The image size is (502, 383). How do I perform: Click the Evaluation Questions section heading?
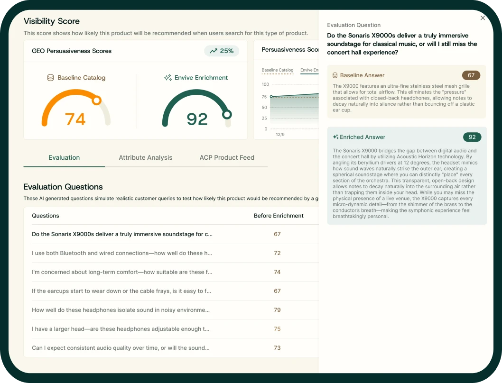[x=63, y=187]
